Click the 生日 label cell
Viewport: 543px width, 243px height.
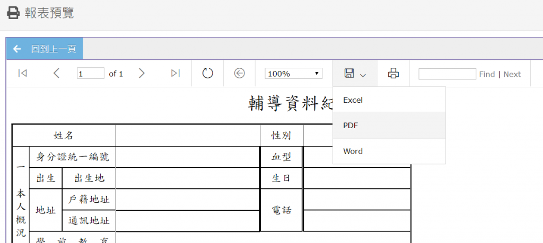[x=281, y=178]
